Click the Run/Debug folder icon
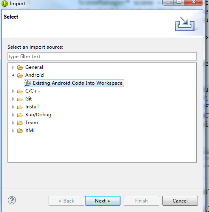 click(20, 115)
